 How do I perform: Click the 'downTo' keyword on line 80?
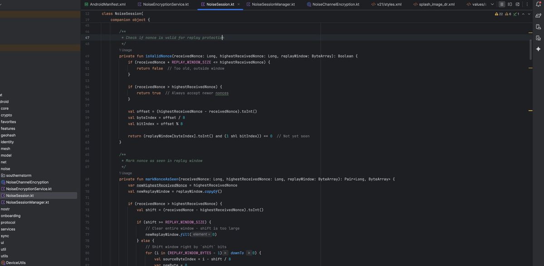click(237, 253)
